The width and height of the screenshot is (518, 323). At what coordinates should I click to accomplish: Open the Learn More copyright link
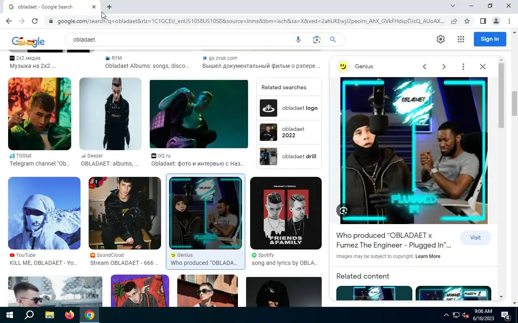(x=428, y=256)
